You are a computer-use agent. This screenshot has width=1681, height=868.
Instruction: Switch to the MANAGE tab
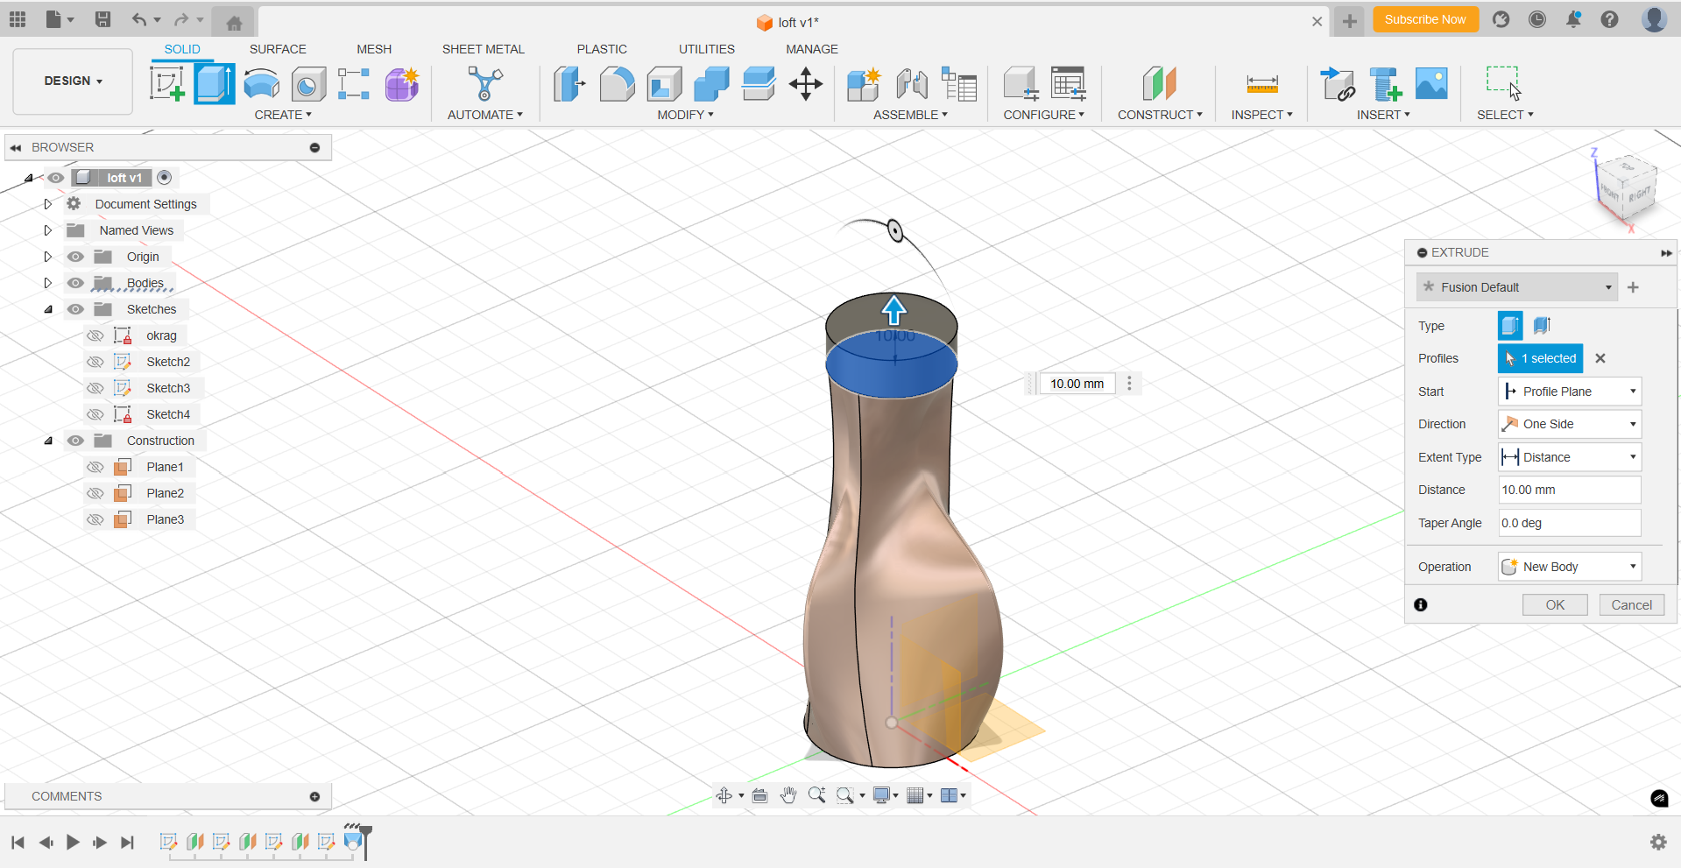pyautogui.click(x=811, y=49)
